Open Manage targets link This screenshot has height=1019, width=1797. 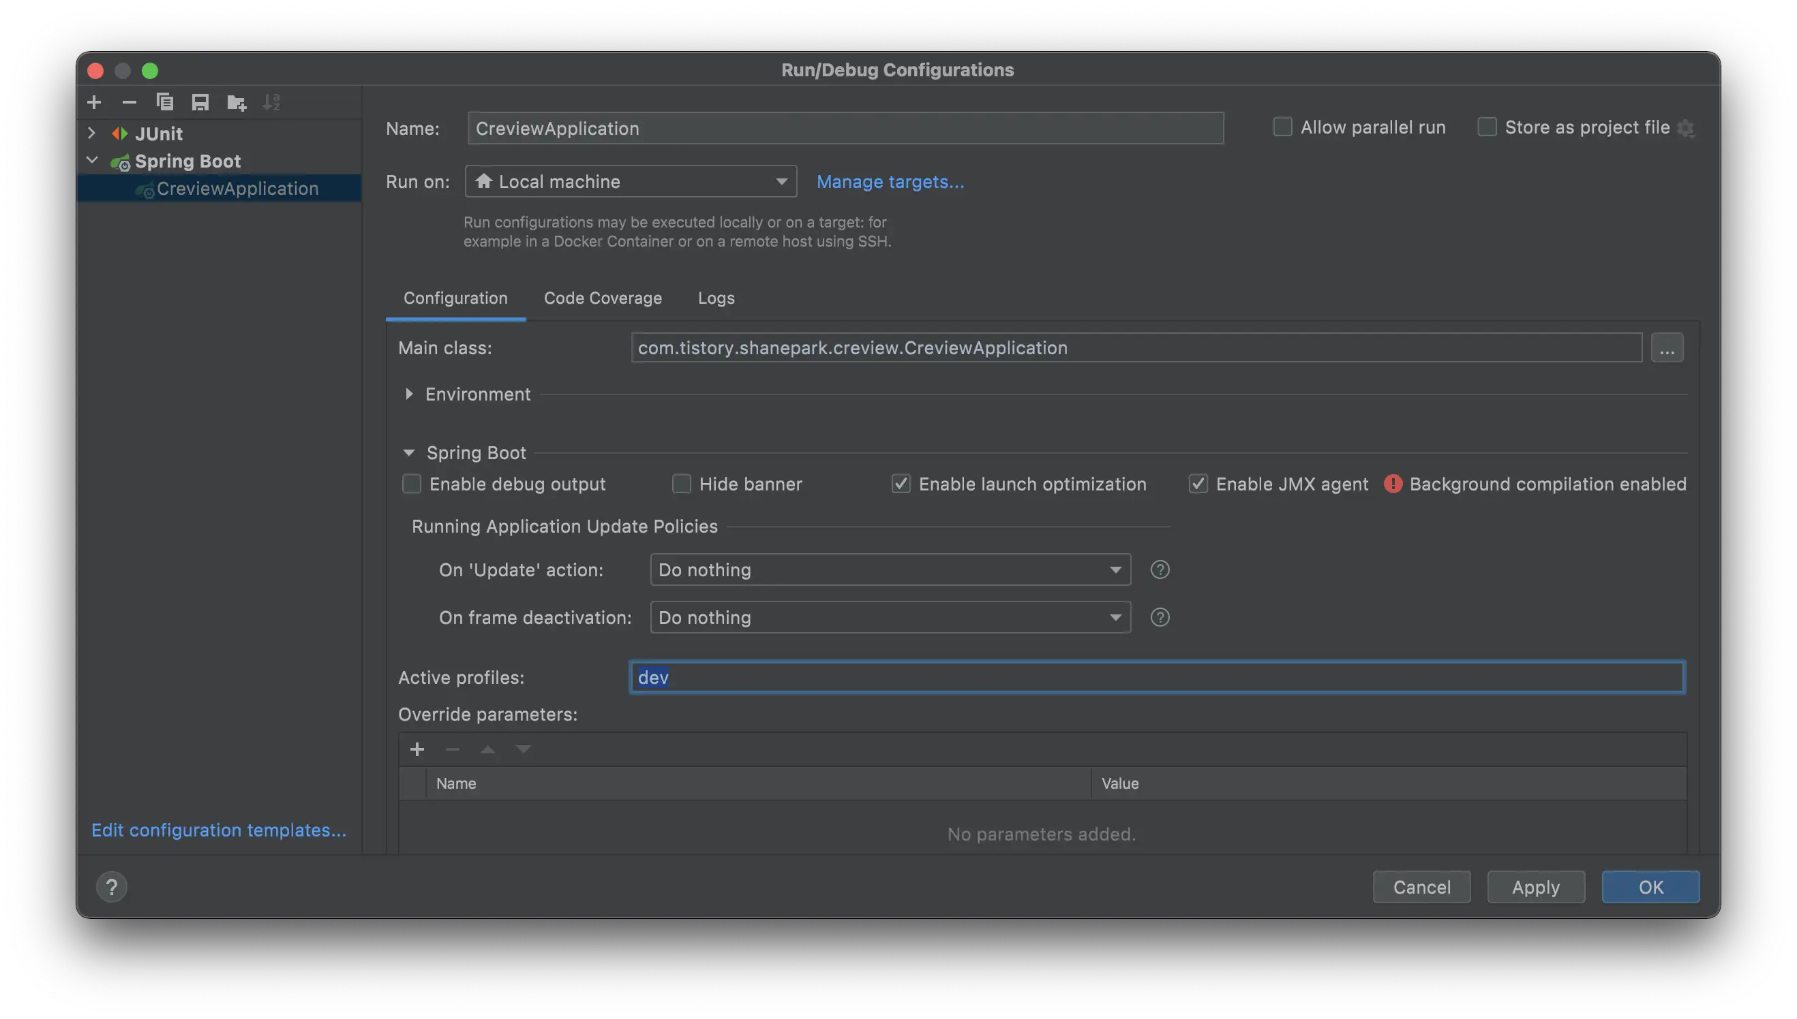(x=890, y=182)
